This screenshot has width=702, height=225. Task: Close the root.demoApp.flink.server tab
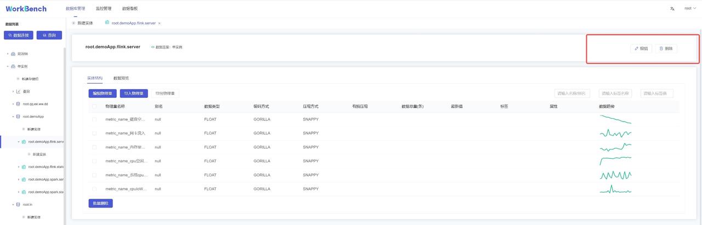click(x=160, y=24)
